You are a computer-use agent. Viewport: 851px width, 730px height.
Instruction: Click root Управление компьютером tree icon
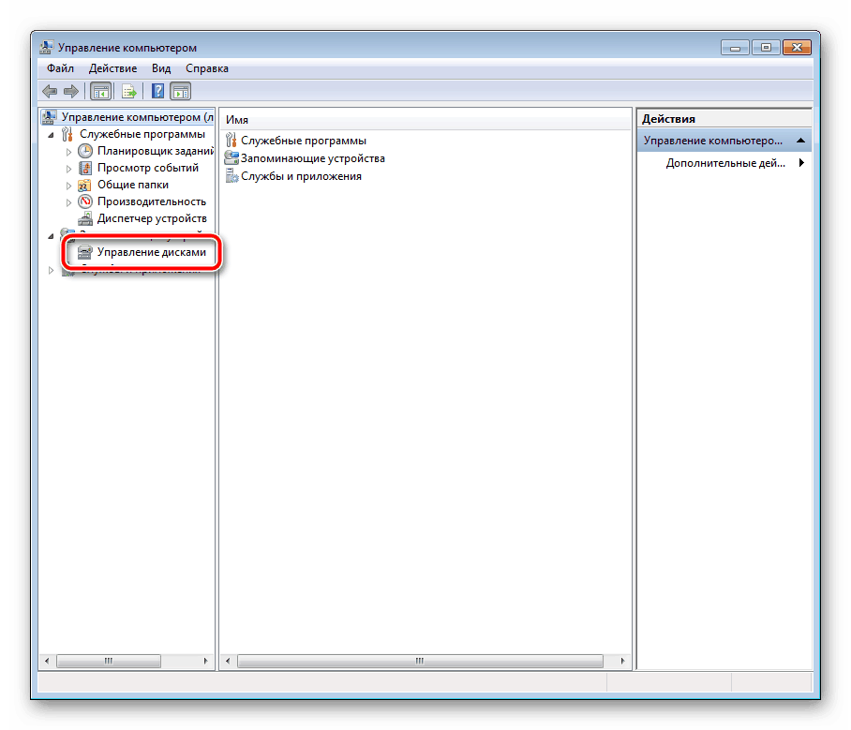coord(49,117)
